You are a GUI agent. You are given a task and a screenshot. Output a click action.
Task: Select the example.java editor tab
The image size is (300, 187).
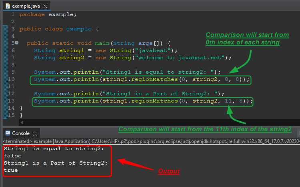(26, 6)
